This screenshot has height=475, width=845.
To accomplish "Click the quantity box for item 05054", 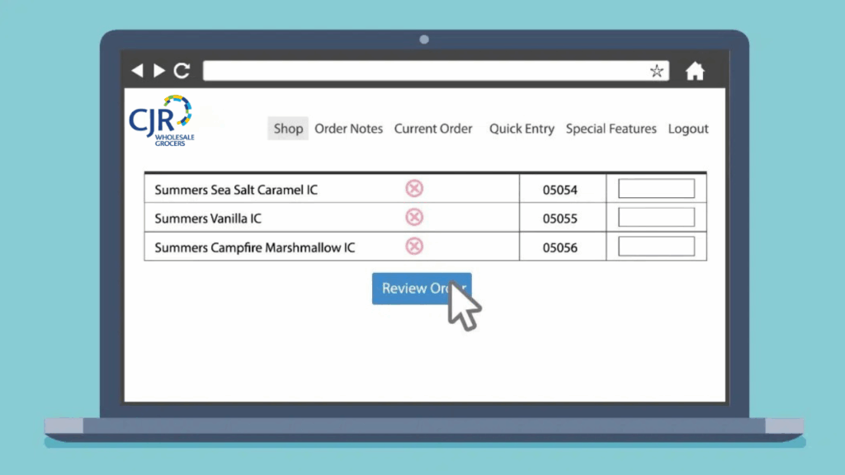I will (x=656, y=189).
